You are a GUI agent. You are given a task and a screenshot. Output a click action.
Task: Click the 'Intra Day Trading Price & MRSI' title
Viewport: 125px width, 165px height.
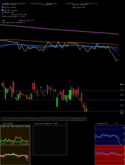tap(51, 123)
